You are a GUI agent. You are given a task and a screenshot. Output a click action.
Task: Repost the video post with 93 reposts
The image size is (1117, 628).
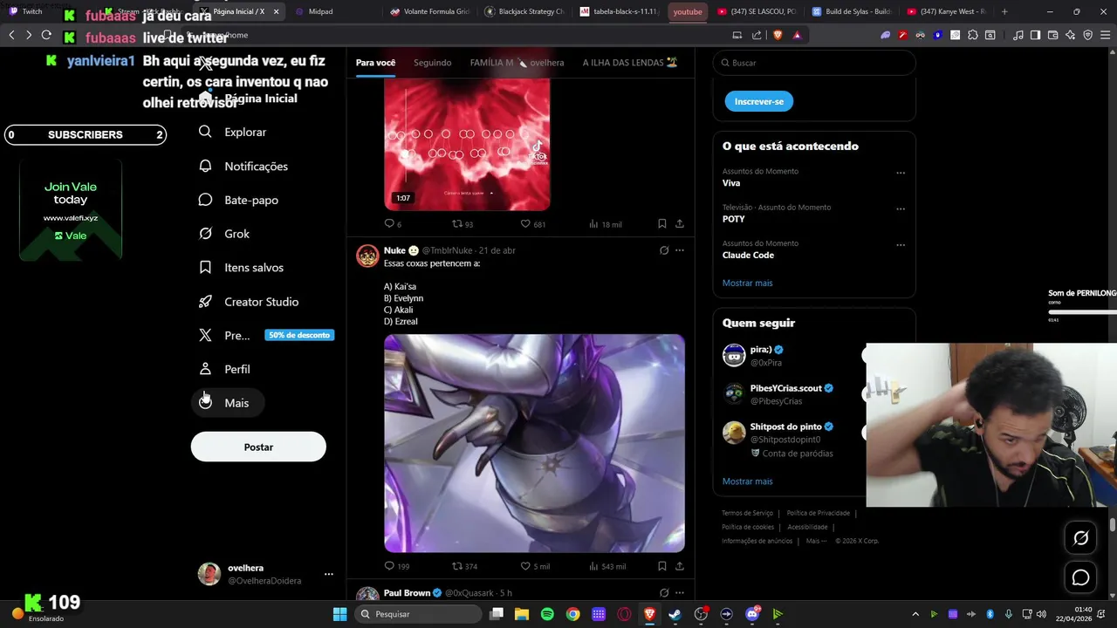(463, 224)
